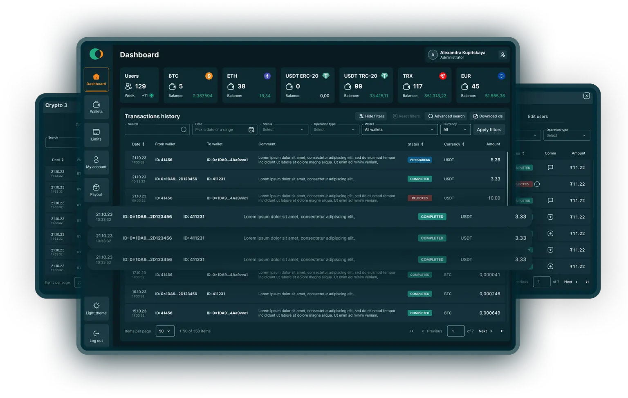Open the All wallets dropdown
The height and width of the screenshot is (398, 628).
coord(400,130)
